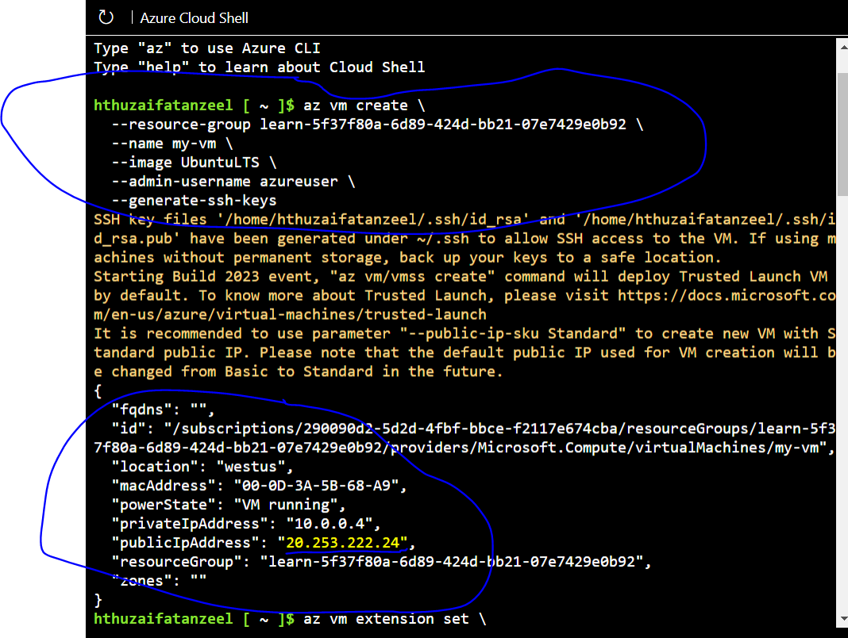Viewport: 848px width, 638px height.
Task: Click the '--name my-vm' line
Action: pos(172,144)
